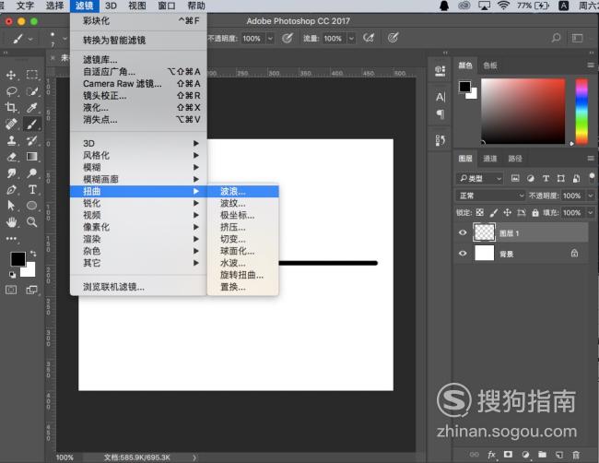Viewport: 599px width, 463px height.
Task: Click 浏览联机滤镜... menu entry
Action: (x=138, y=287)
